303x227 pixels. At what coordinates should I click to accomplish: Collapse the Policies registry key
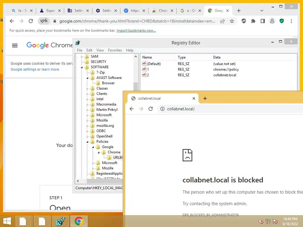click(87, 142)
